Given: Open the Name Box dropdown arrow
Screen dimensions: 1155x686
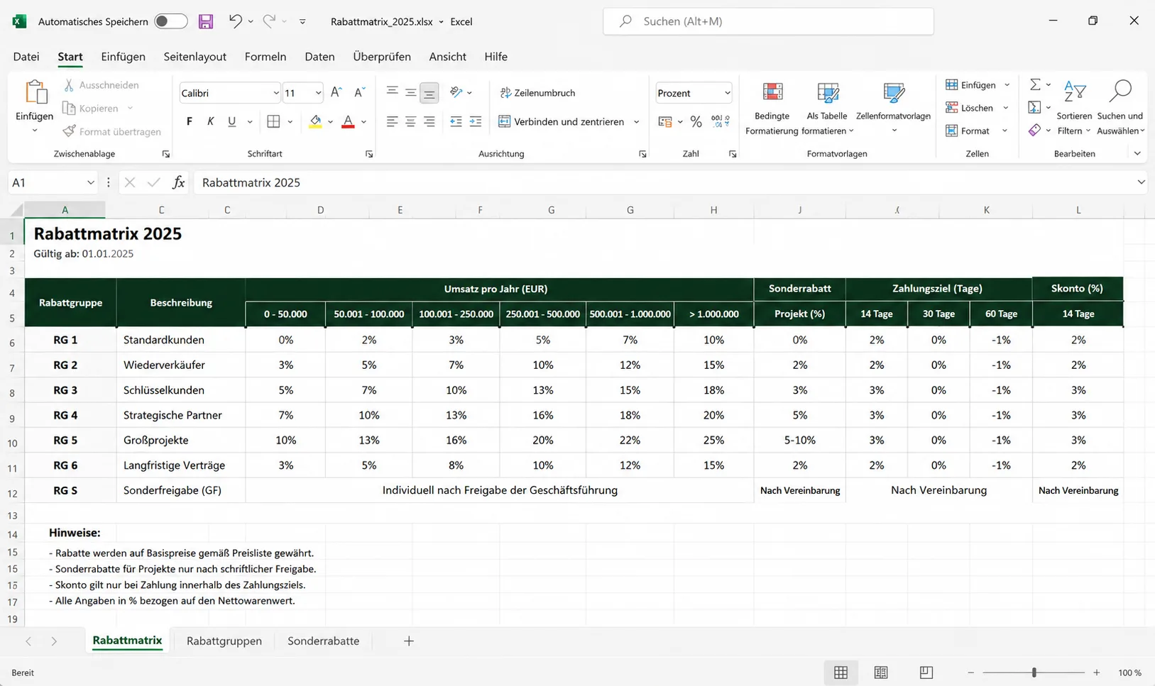Looking at the screenshot, I should [90, 182].
